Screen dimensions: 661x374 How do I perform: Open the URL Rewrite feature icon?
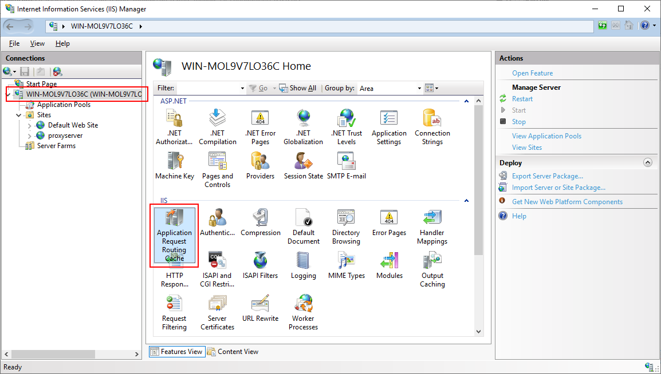tap(260, 309)
